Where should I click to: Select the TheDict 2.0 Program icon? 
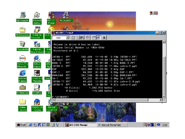(37, 105)
